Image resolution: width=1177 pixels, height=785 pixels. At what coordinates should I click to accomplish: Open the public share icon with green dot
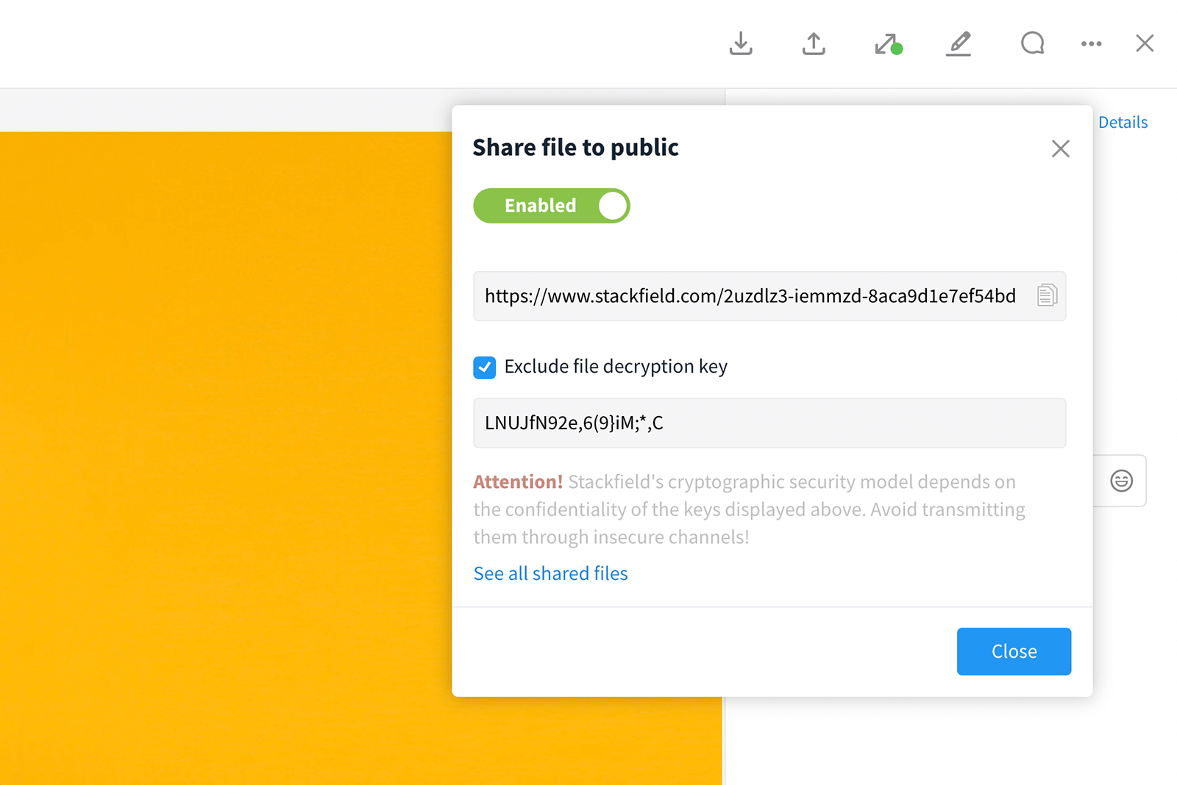point(888,44)
